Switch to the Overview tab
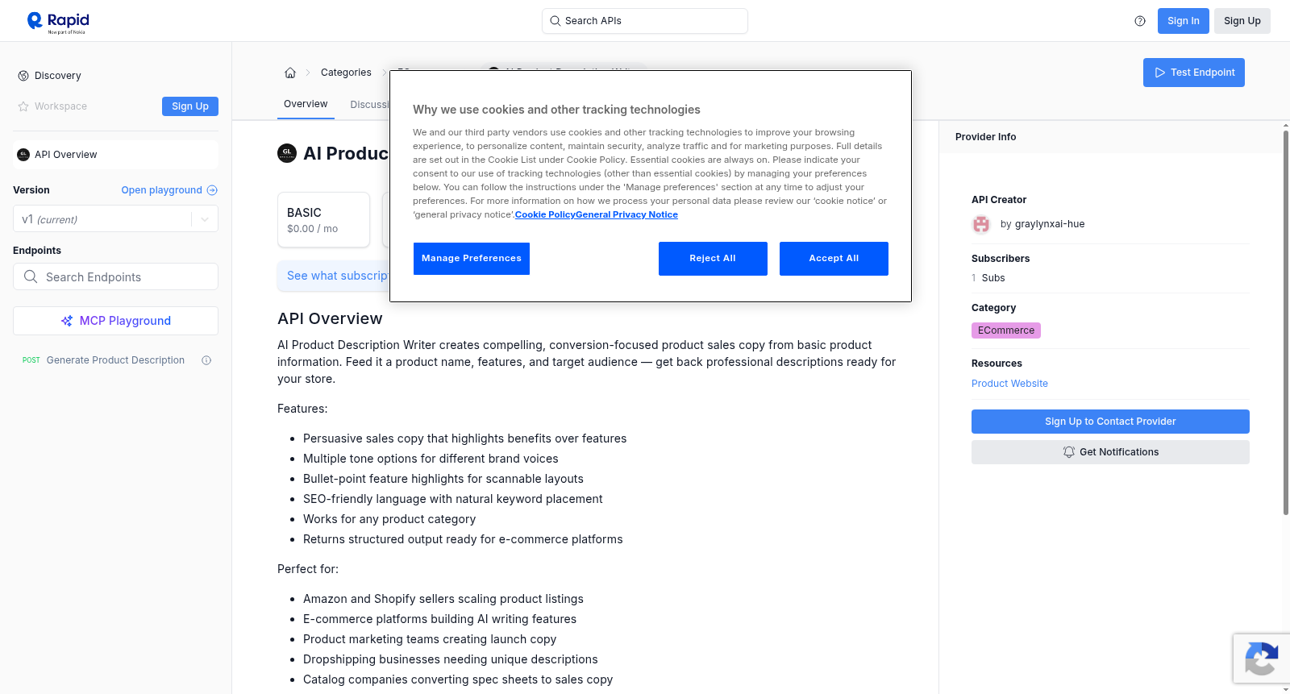Viewport: 1290px width, 694px height. click(306, 104)
